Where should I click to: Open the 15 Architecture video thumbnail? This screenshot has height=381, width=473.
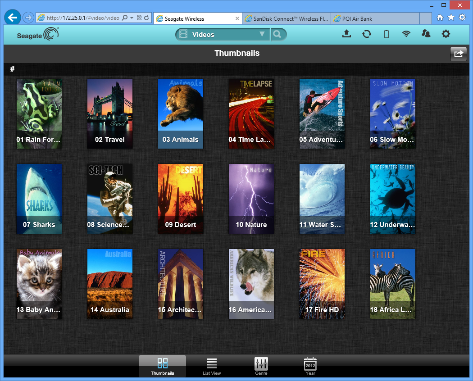(x=181, y=284)
